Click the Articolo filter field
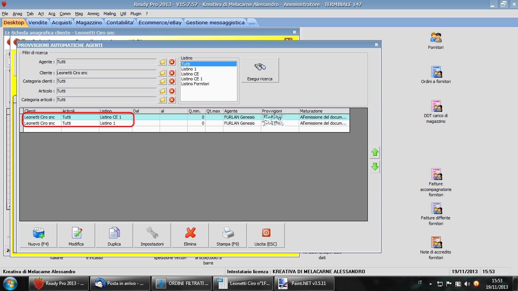518x291 pixels. coord(106,91)
